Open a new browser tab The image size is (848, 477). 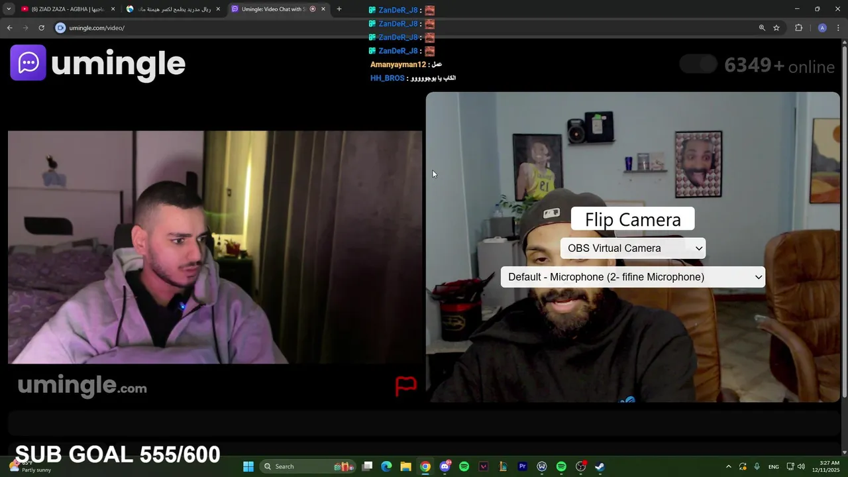[339, 9]
